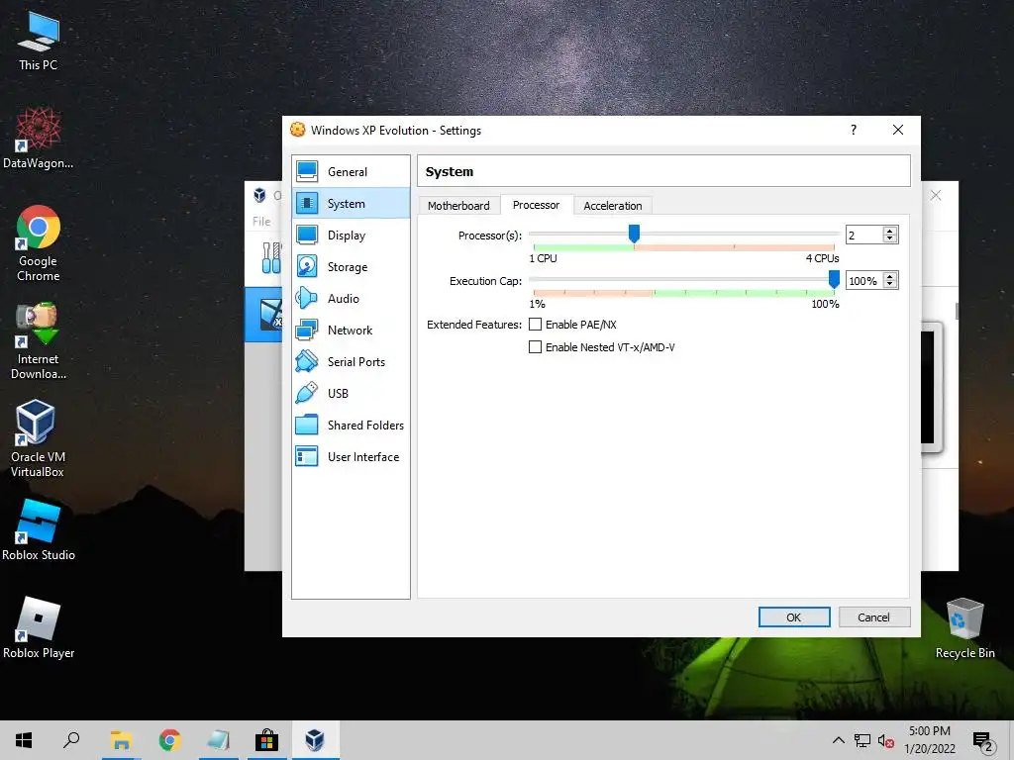Switch to the Motherboard tab
Screen dimensions: 1014x760
coord(458,206)
